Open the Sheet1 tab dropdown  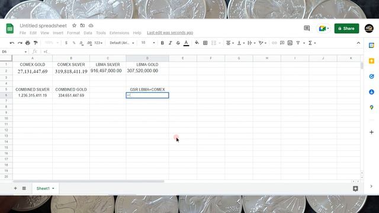click(x=53, y=188)
